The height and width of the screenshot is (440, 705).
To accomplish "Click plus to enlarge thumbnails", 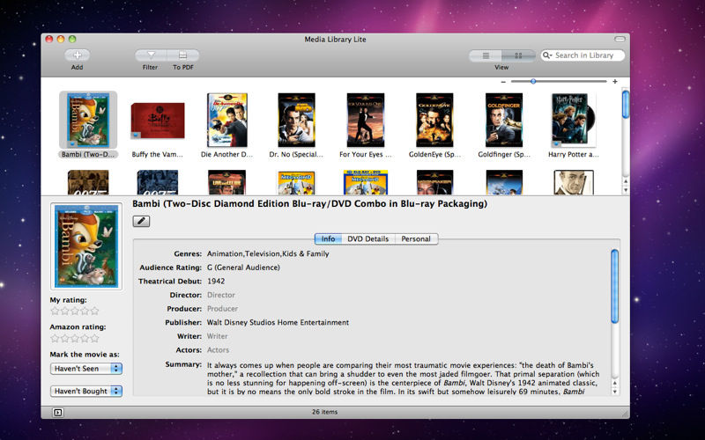I will click(614, 82).
